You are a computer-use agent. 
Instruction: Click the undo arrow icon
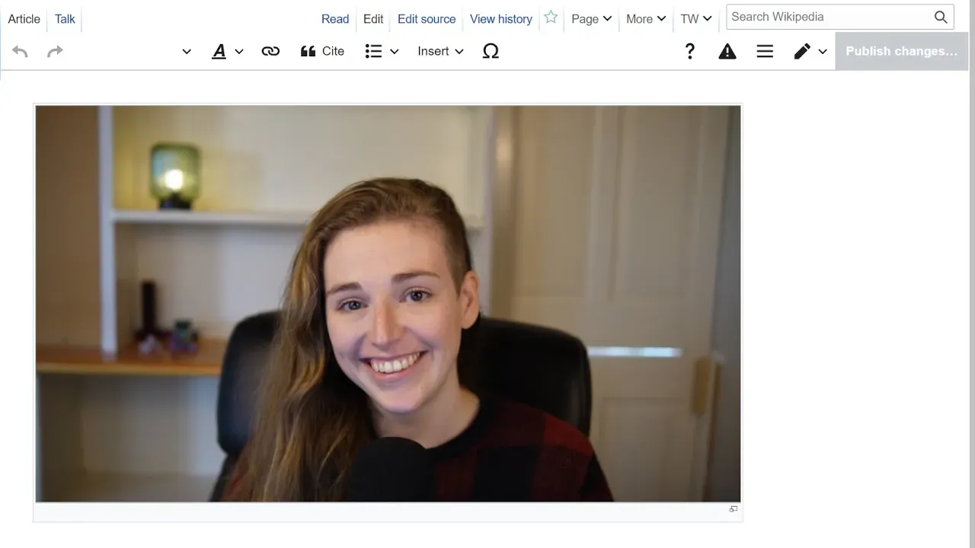21,51
